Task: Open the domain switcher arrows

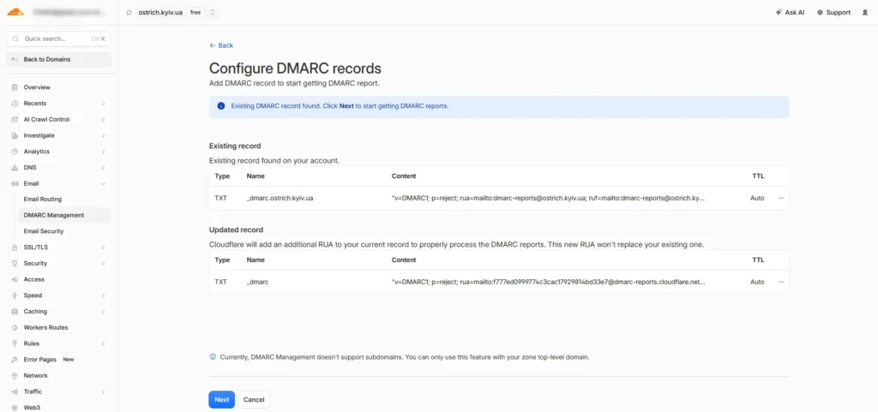Action: [x=213, y=12]
